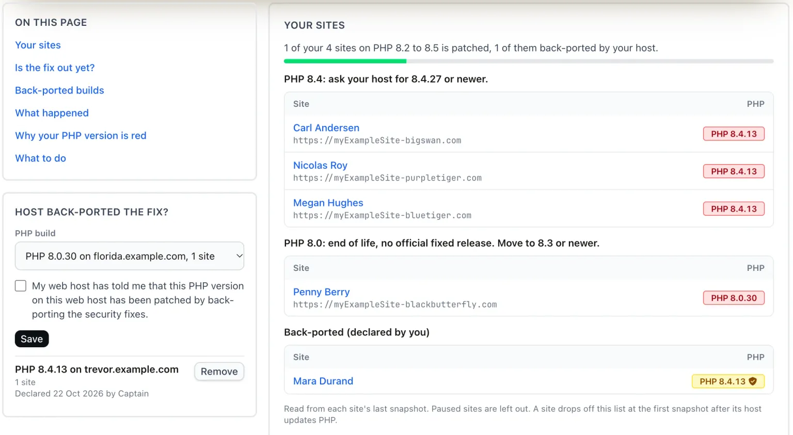Remove the trevor.example.com back-port declaration
The width and height of the screenshot is (793, 435).
[219, 372]
